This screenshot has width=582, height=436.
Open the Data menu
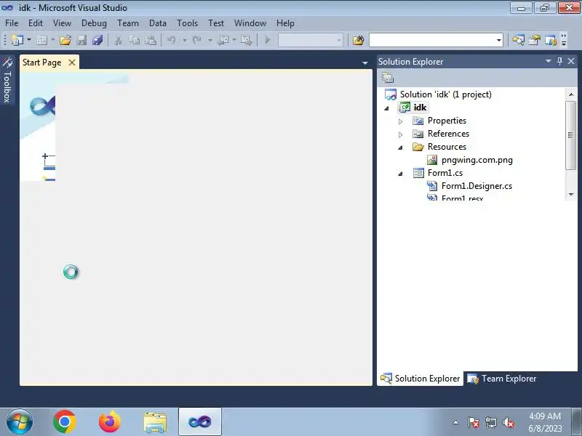(158, 23)
